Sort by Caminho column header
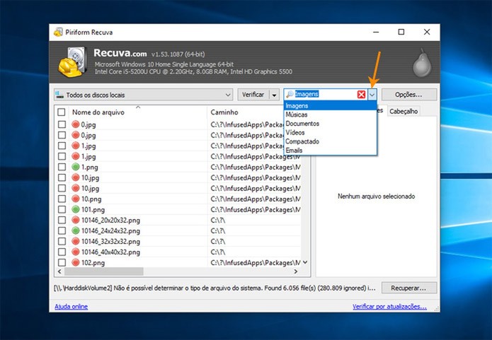The width and height of the screenshot is (492, 340). (x=224, y=112)
